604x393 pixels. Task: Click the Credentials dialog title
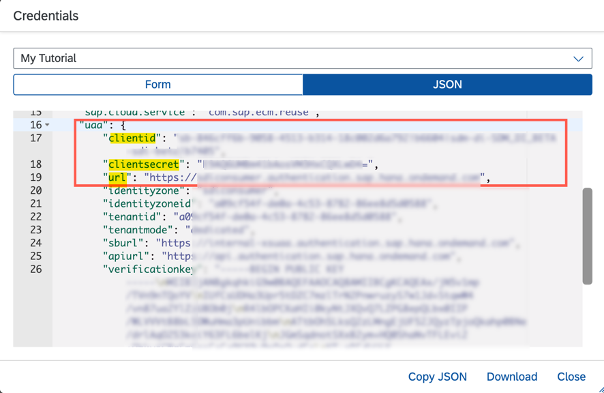(46, 16)
